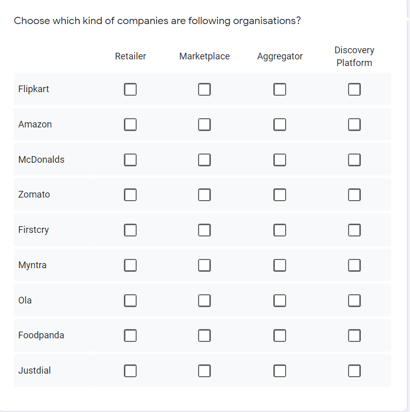The image size is (410, 412).
Task: Check Retailer for Firstcry
Action: point(130,230)
